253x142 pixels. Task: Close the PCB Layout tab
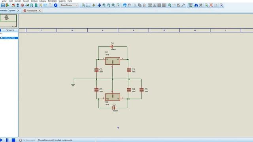pos(40,11)
